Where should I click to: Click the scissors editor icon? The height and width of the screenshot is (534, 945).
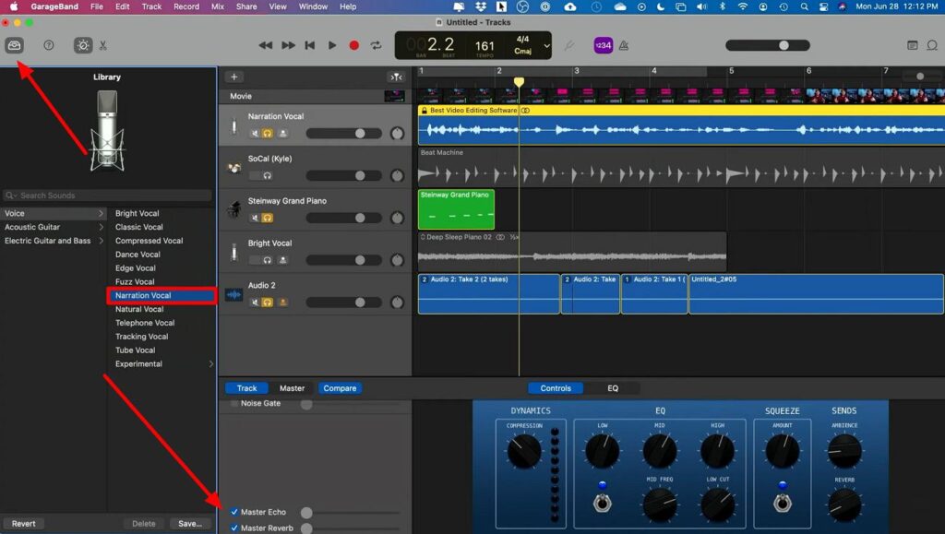tap(105, 44)
